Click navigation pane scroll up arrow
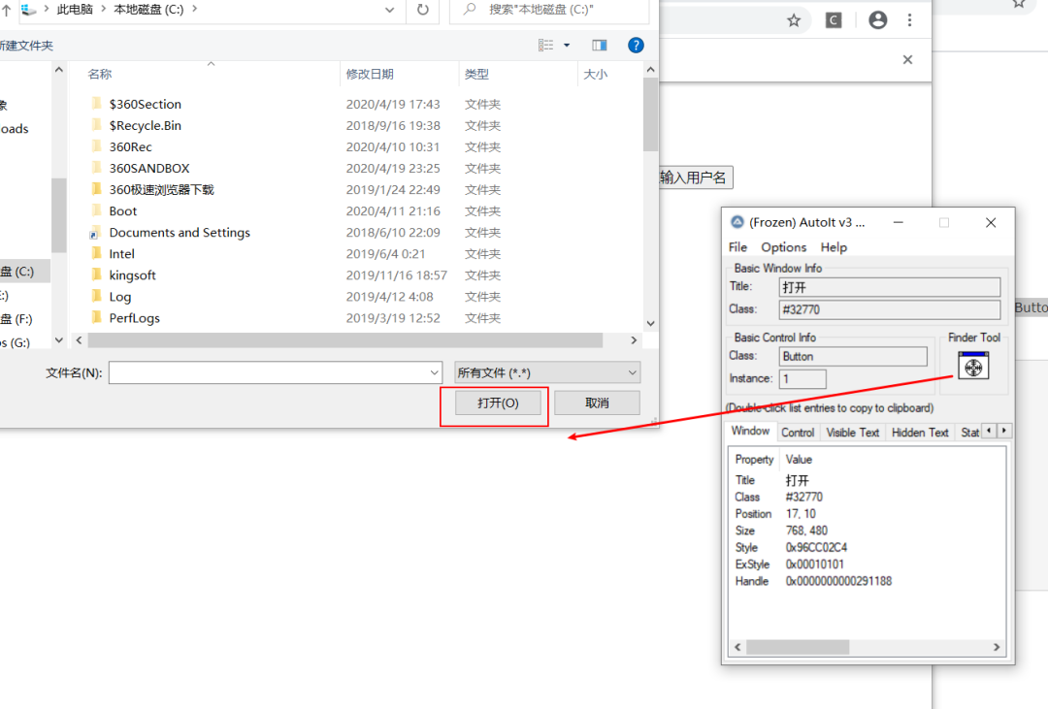Image resolution: width=1048 pixels, height=709 pixels. click(x=59, y=70)
